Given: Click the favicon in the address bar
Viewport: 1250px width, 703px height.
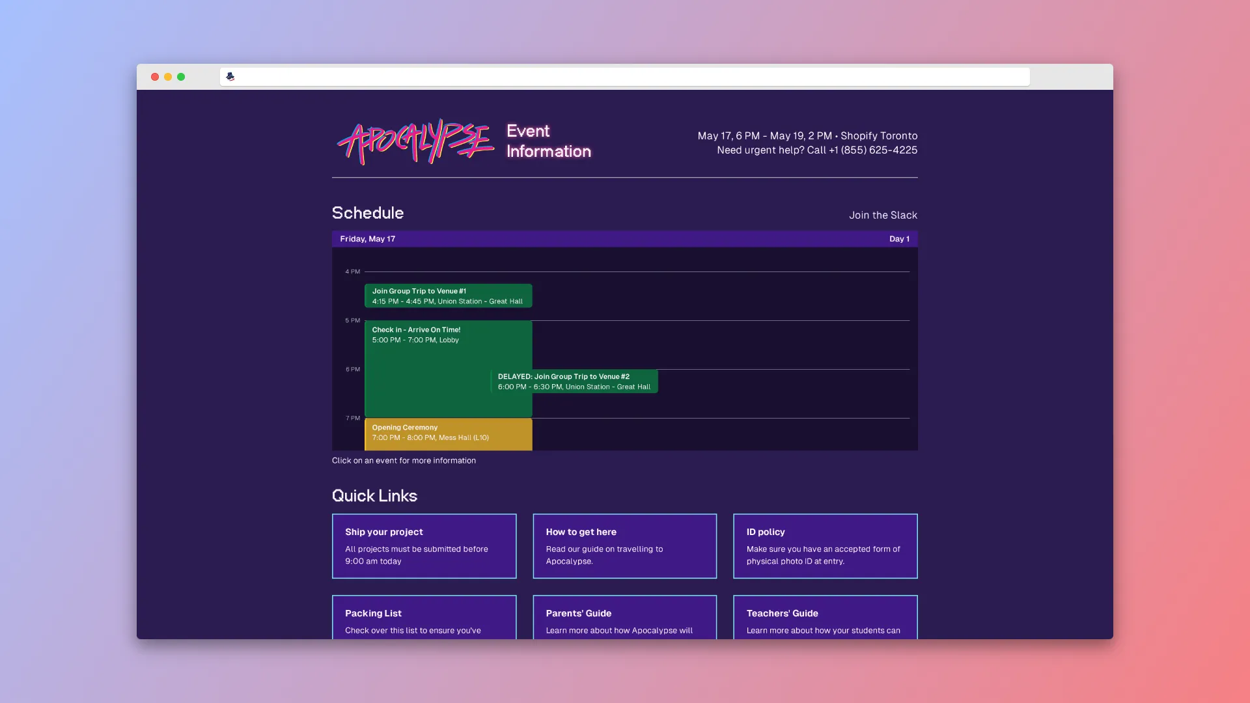Looking at the screenshot, I should [x=230, y=77].
